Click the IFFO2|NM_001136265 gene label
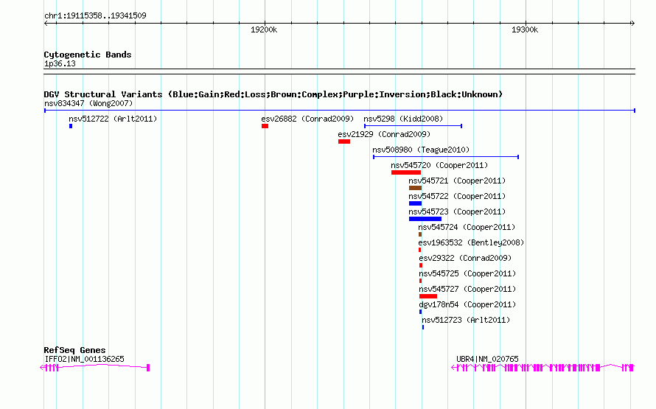This screenshot has width=656, height=409. [84, 359]
